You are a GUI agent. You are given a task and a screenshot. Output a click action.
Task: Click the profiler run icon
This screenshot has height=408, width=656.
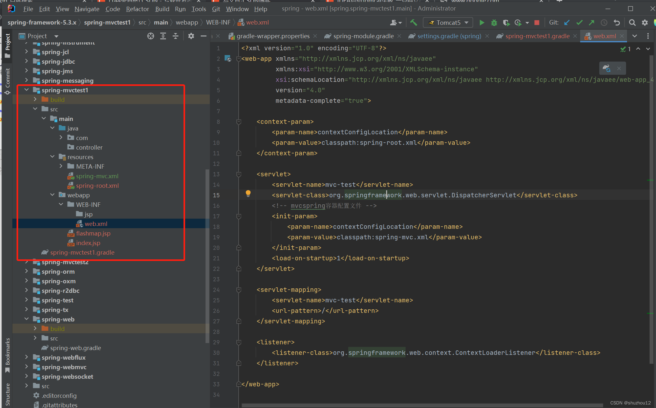point(518,23)
